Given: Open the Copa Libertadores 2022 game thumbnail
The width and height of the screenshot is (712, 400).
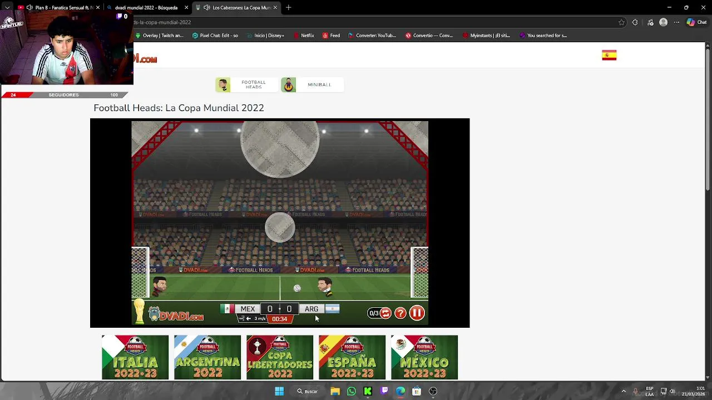Looking at the screenshot, I should pyautogui.click(x=280, y=357).
